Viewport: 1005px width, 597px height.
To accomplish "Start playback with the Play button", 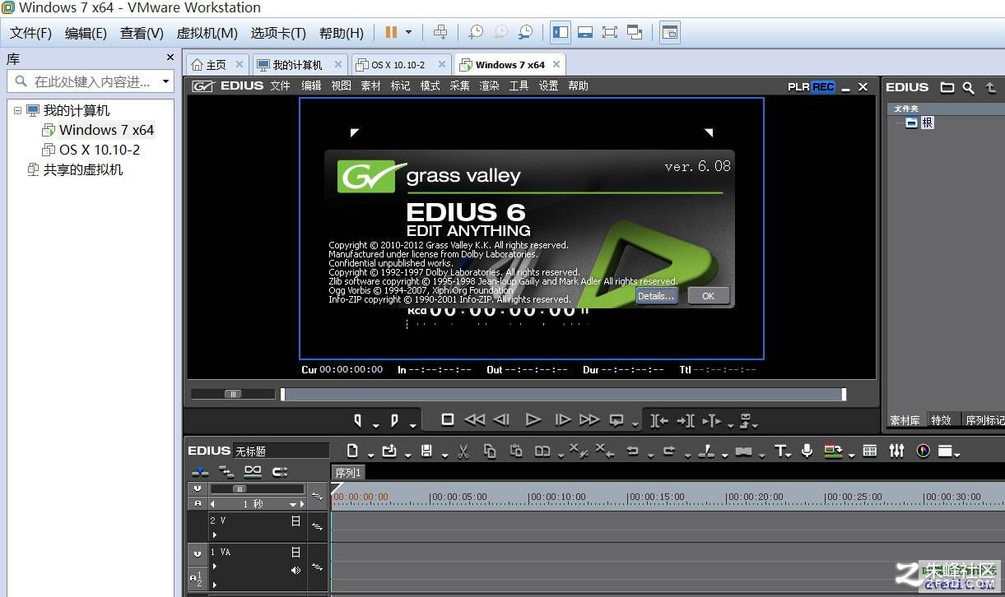I will point(533,419).
